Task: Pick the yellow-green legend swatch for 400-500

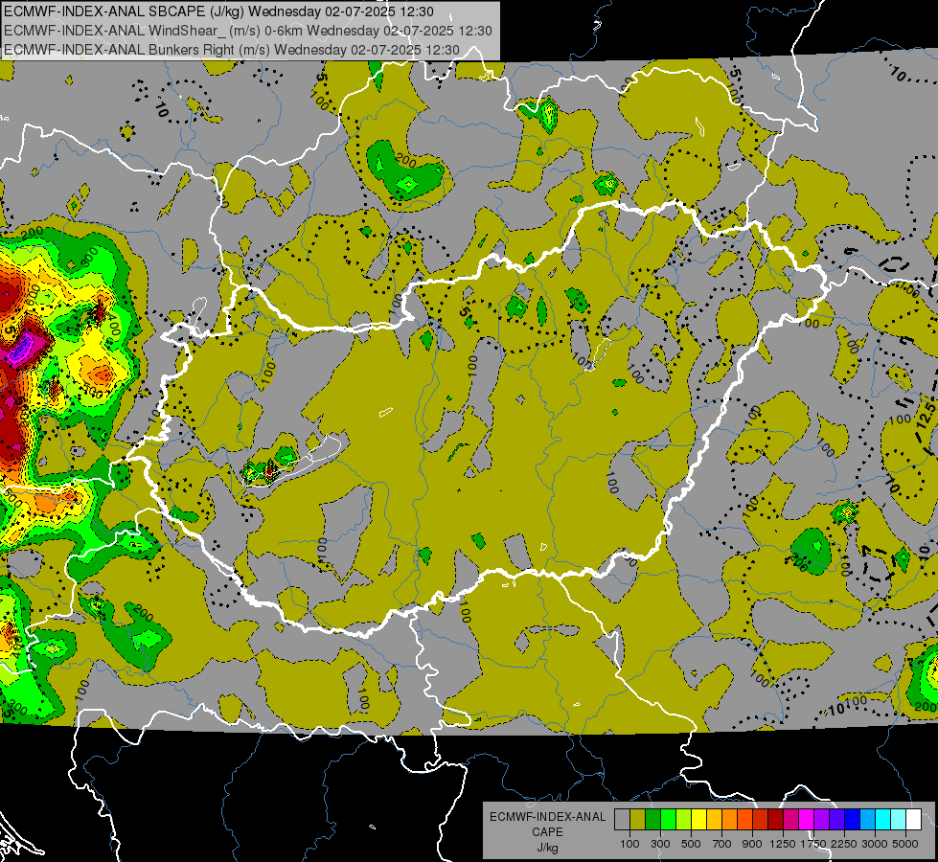Action: point(684,819)
